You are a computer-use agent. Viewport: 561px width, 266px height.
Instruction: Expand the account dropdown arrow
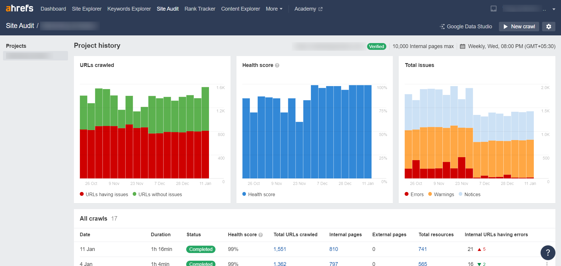tap(554, 9)
